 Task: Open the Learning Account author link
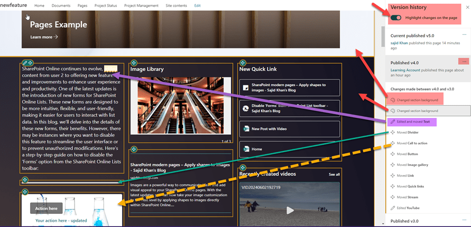(x=405, y=70)
